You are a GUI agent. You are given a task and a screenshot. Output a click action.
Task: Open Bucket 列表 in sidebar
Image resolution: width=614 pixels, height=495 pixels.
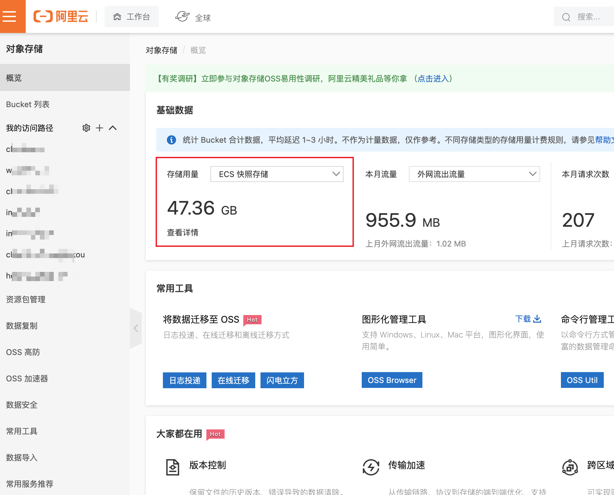28,104
